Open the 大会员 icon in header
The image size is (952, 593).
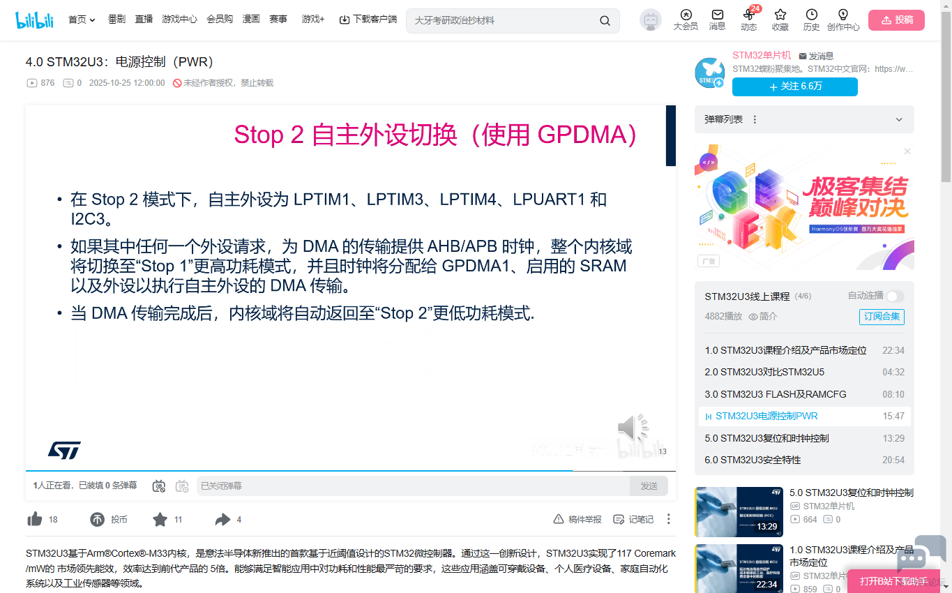[x=686, y=15]
